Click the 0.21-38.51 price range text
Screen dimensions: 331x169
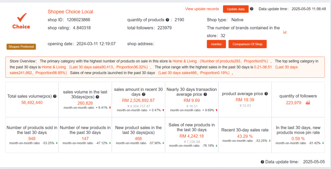[263, 67]
